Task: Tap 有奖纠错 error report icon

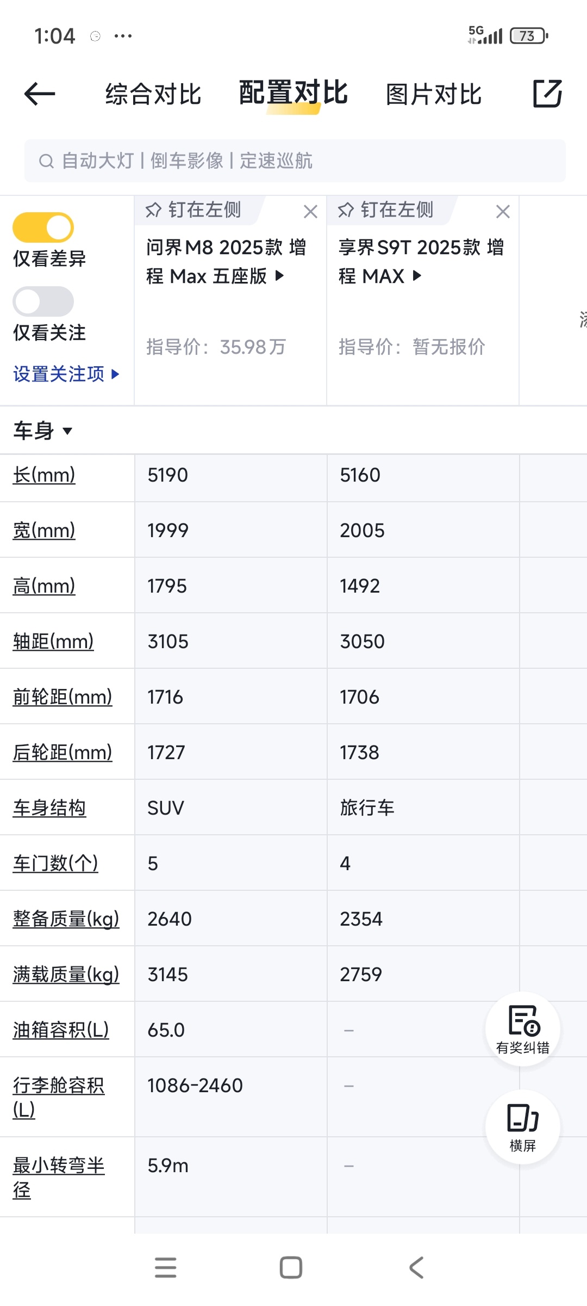Action: tap(523, 1029)
